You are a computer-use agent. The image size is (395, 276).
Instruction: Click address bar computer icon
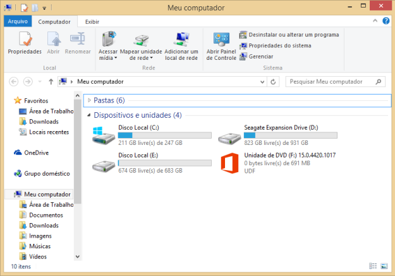pos(63,81)
